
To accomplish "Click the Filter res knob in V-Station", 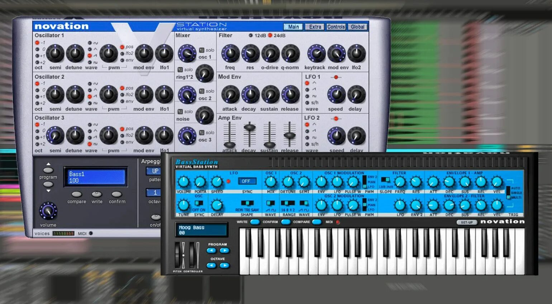I will [250, 54].
